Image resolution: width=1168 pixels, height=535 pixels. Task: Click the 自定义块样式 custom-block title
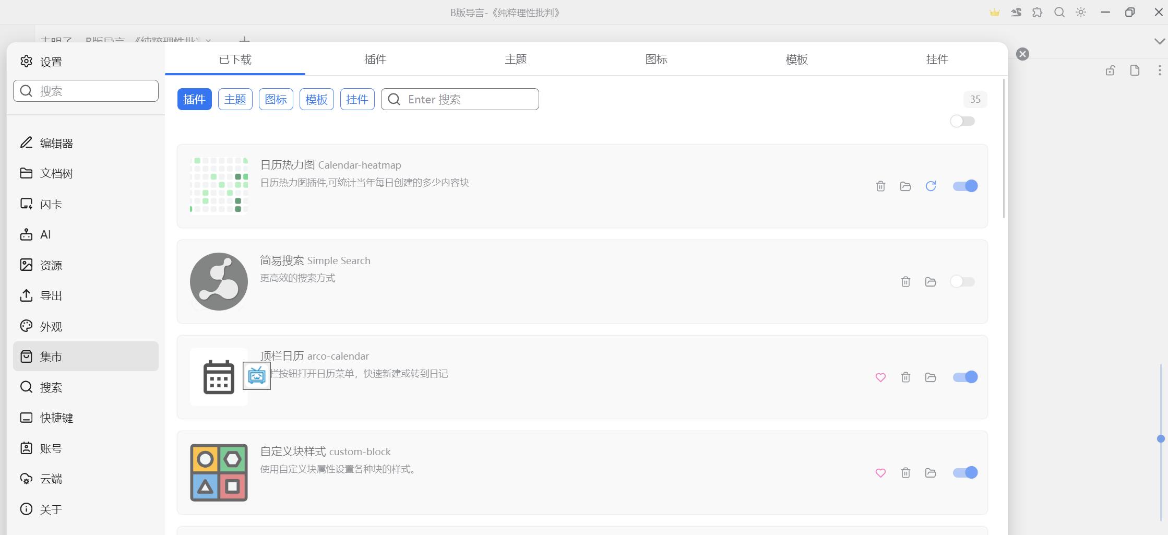coord(325,451)
